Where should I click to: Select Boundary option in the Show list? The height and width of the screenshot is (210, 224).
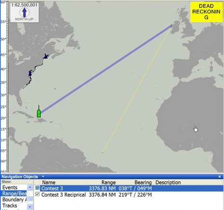click(14, 199)
